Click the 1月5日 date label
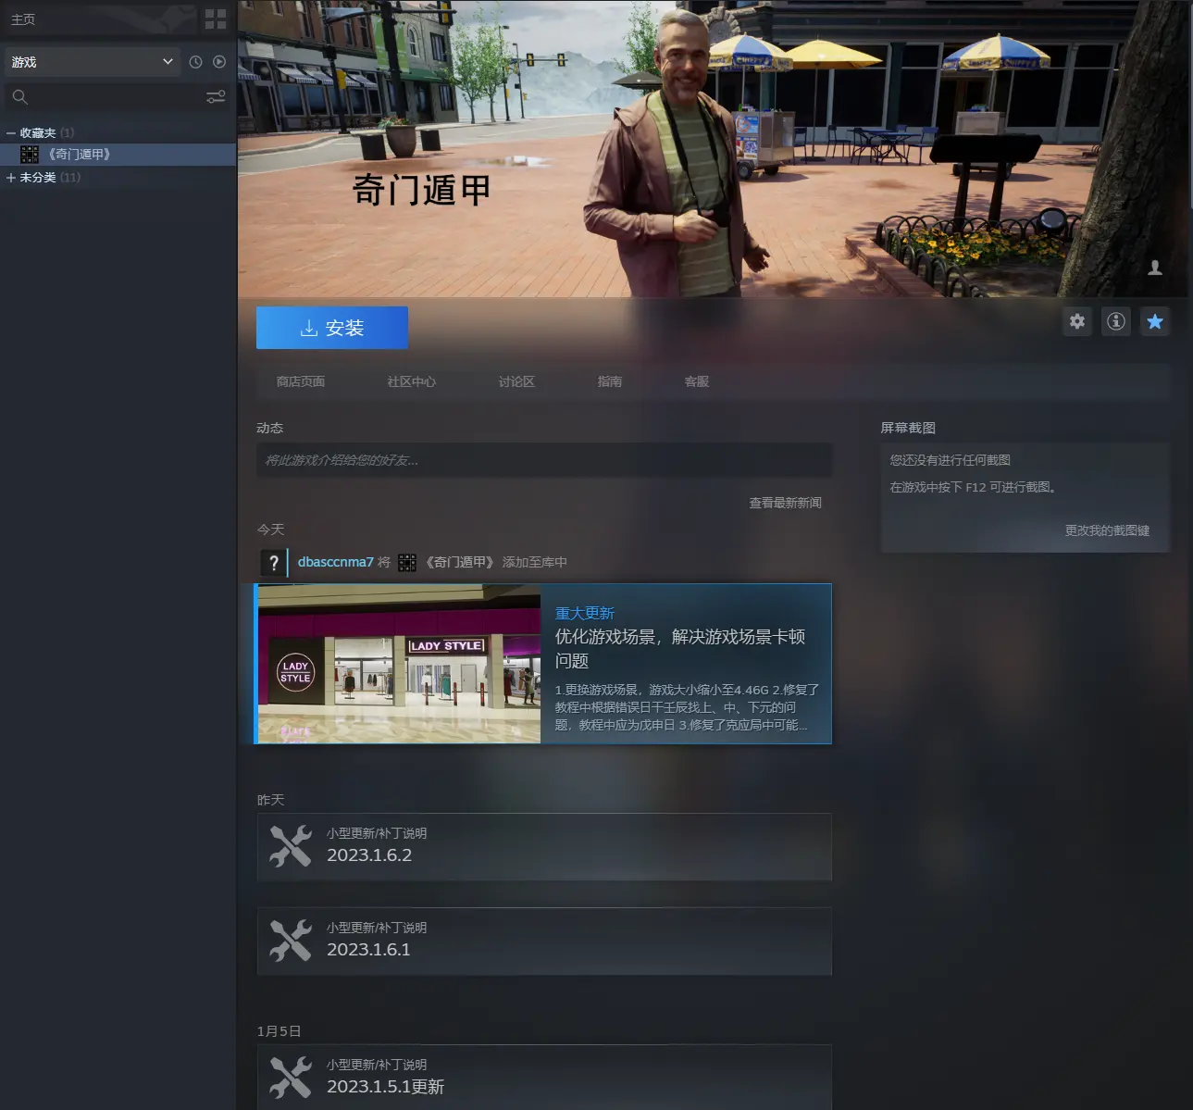Image resolution: width=1193 pixels, height=1110 pixels. click(279, 1031)
